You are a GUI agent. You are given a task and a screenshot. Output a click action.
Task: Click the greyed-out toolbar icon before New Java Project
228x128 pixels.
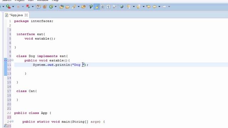click(x=18, y=6)
